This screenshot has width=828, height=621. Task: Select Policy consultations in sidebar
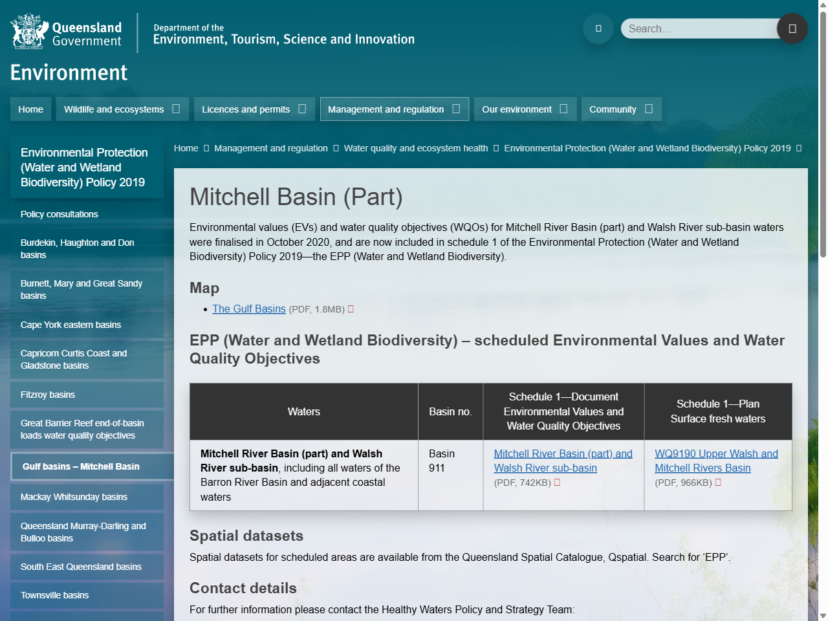pos(87,214)
